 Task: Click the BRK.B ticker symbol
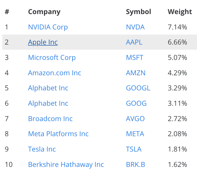pos(135,165)
